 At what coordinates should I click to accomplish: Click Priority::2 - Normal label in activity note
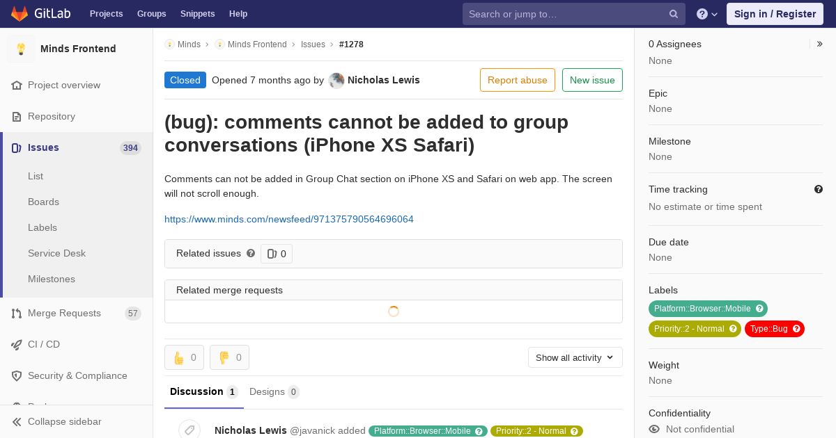point(531,431)
